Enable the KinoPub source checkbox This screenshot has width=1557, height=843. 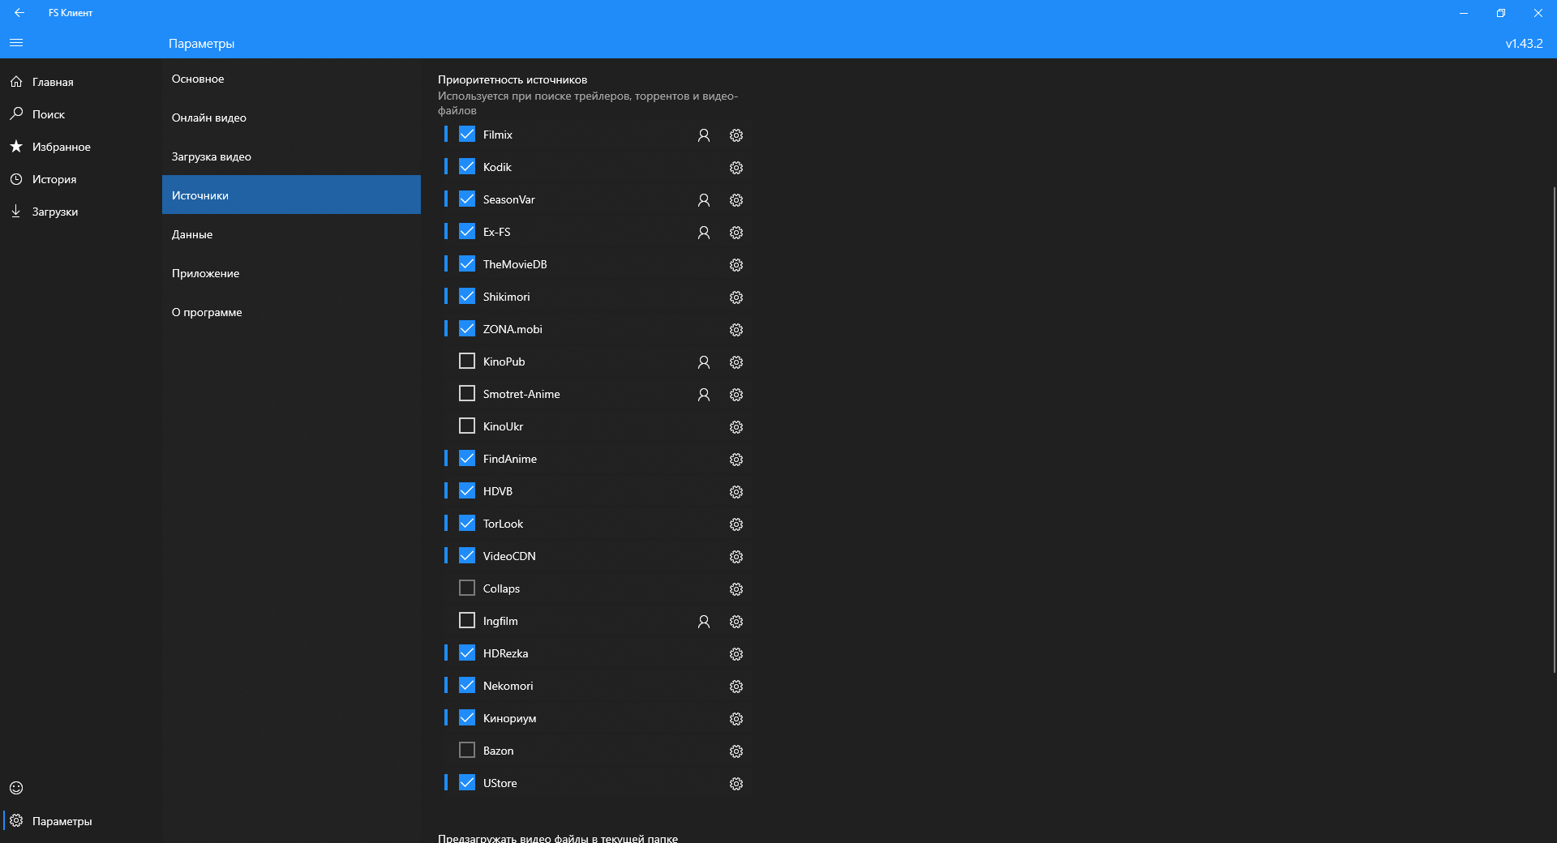[x=467, y=362]
